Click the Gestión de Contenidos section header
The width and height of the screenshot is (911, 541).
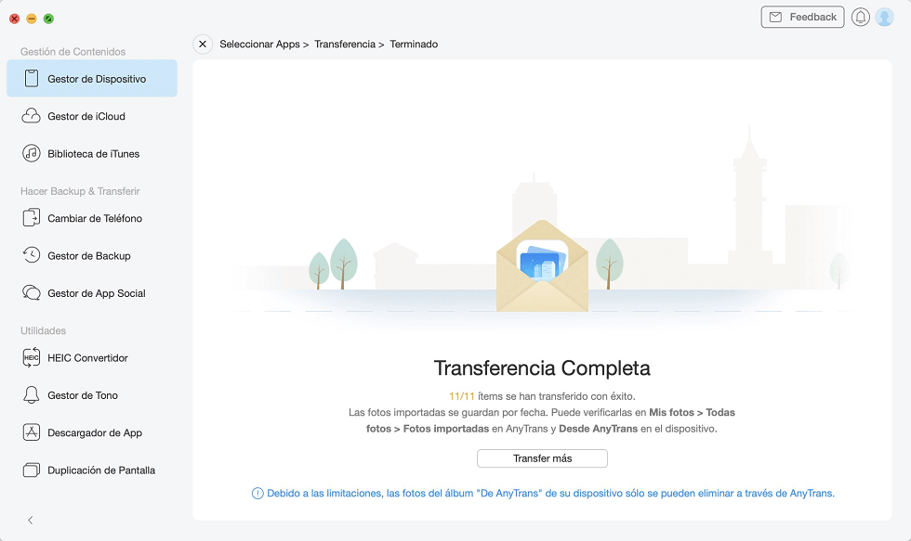tap(73, 52)
